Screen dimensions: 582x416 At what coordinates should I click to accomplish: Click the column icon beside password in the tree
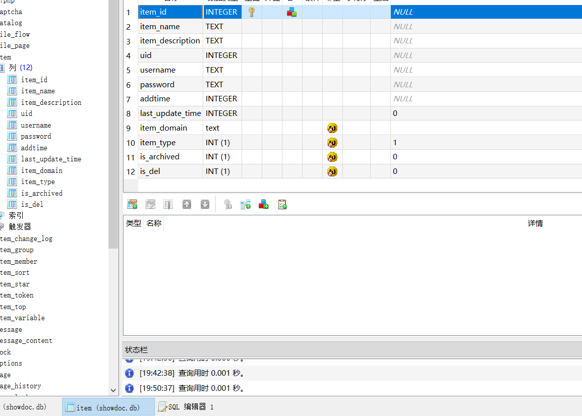(x=12, y=136)
